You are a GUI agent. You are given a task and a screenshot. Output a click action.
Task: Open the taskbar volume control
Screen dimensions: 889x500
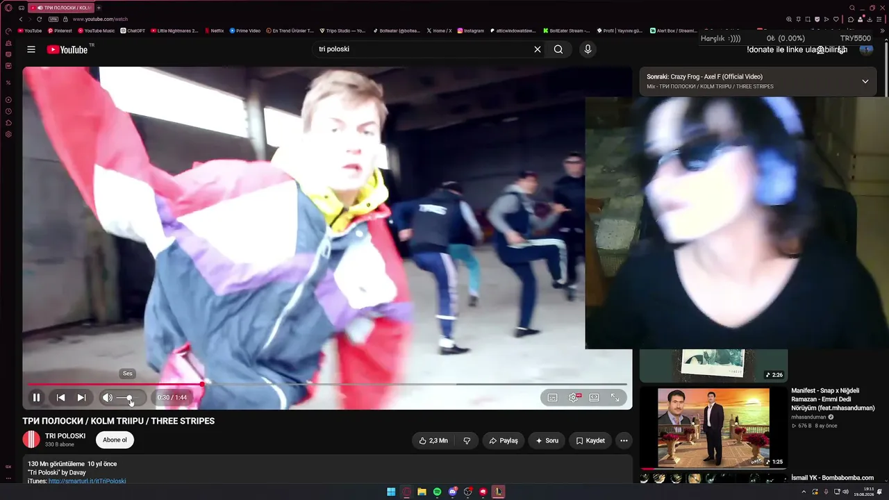[845, 492]
